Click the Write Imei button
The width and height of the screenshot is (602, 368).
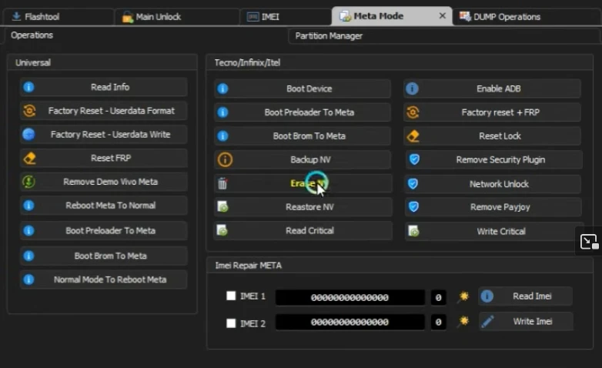tap(526, 322)
